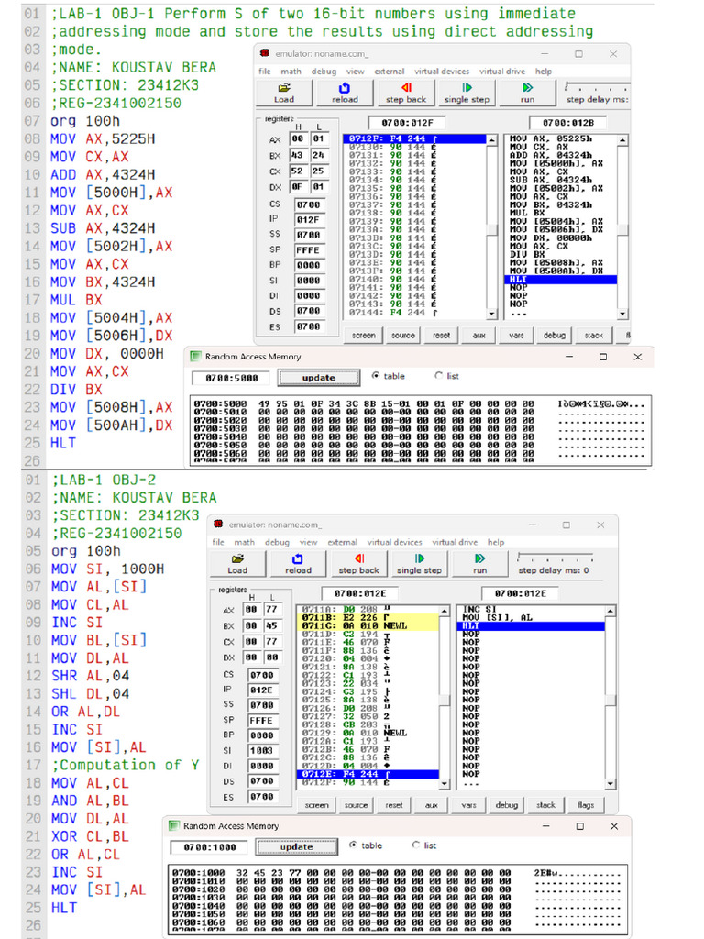
Task: Click screen button in emulator showing IP 012F
Action: point(363,336)
